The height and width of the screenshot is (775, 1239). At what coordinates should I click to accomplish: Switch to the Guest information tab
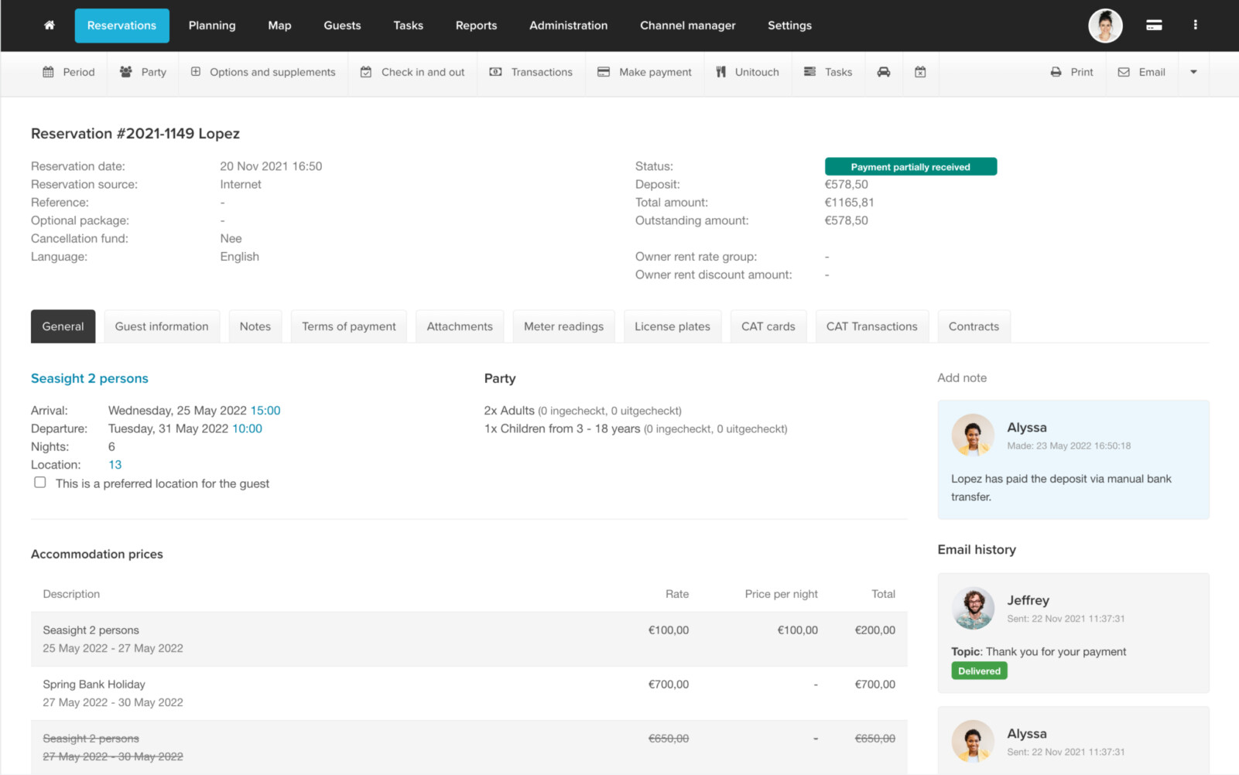click(x=162, y=326)
